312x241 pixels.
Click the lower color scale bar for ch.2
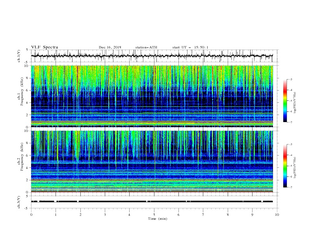click(x=285, y=166)
